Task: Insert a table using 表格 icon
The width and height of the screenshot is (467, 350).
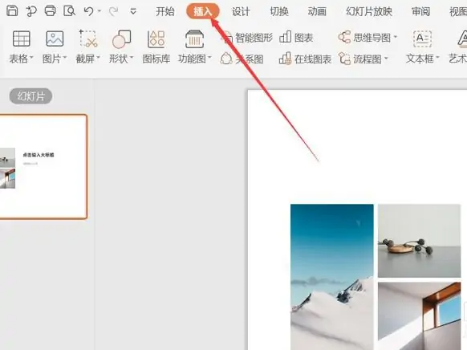Action: pos(21,39)
